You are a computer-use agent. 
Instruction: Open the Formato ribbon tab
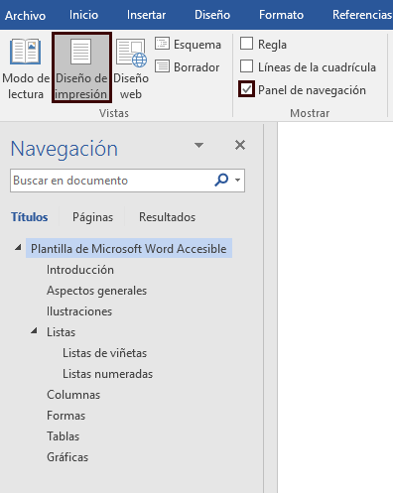pos(281,15)
